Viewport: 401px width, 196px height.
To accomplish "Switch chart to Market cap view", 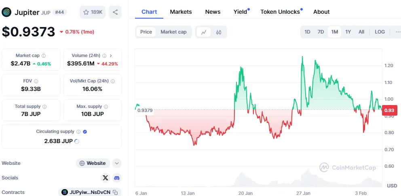I will (x=173, y=32).
